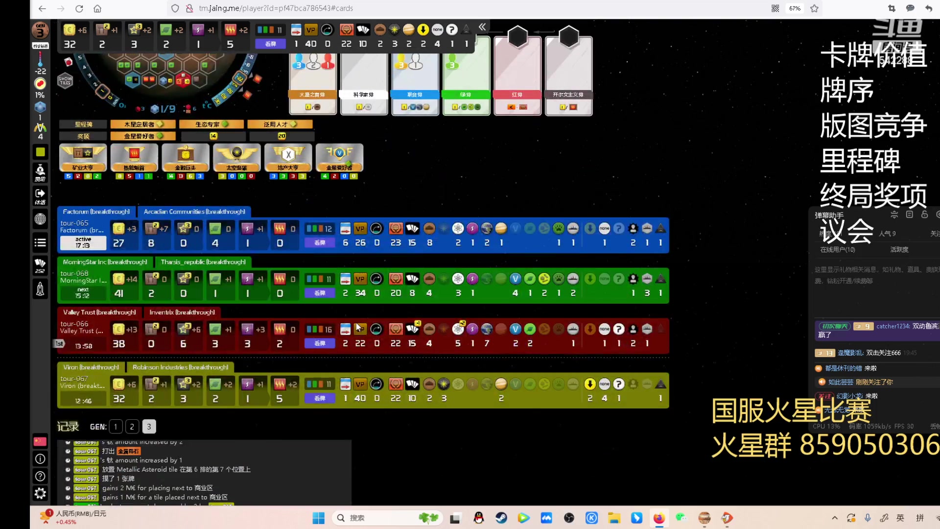Click the 金属陨石 card link in log
Image resolution: width=940 pixels, height=529 pixels.
tap(129, 451)
